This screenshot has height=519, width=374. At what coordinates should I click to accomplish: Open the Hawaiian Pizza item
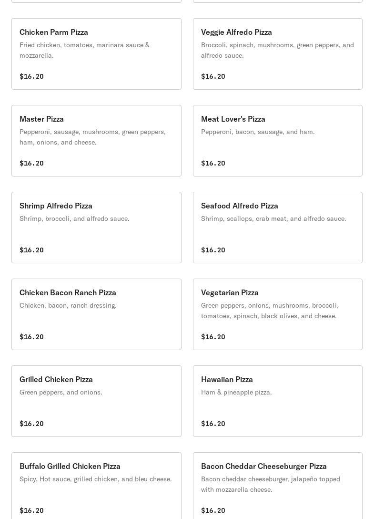[x=277, y=401]
